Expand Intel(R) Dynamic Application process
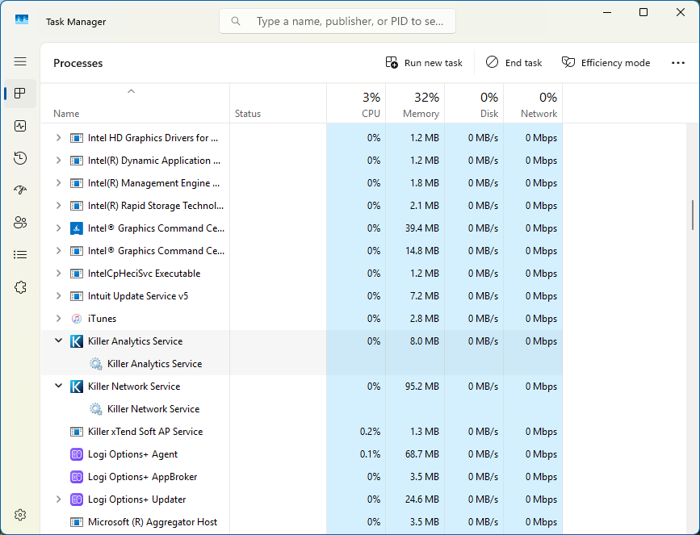Image resolution: width=700 pixels, height=535 pixels. point(58,161)
